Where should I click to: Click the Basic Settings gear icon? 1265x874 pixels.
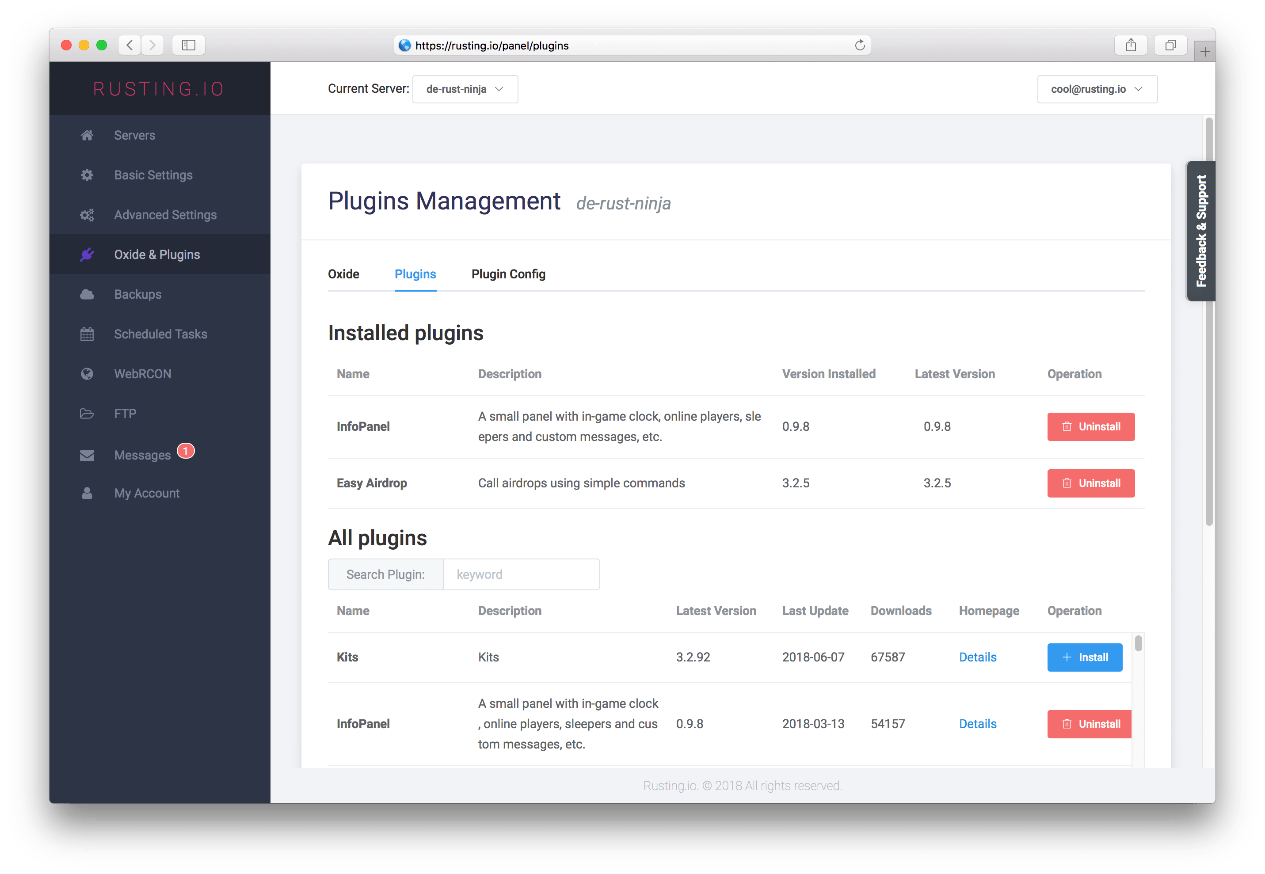87,175
